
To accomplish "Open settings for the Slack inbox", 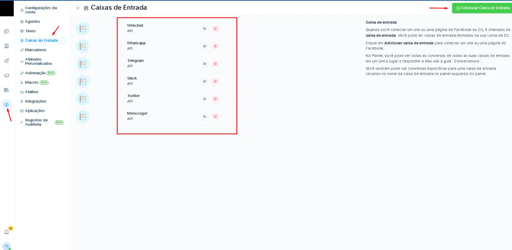I will point(205,81).
